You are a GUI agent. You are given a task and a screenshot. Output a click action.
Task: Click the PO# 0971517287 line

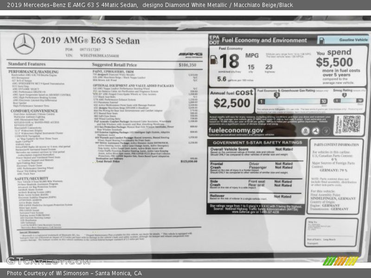(83, 50)
